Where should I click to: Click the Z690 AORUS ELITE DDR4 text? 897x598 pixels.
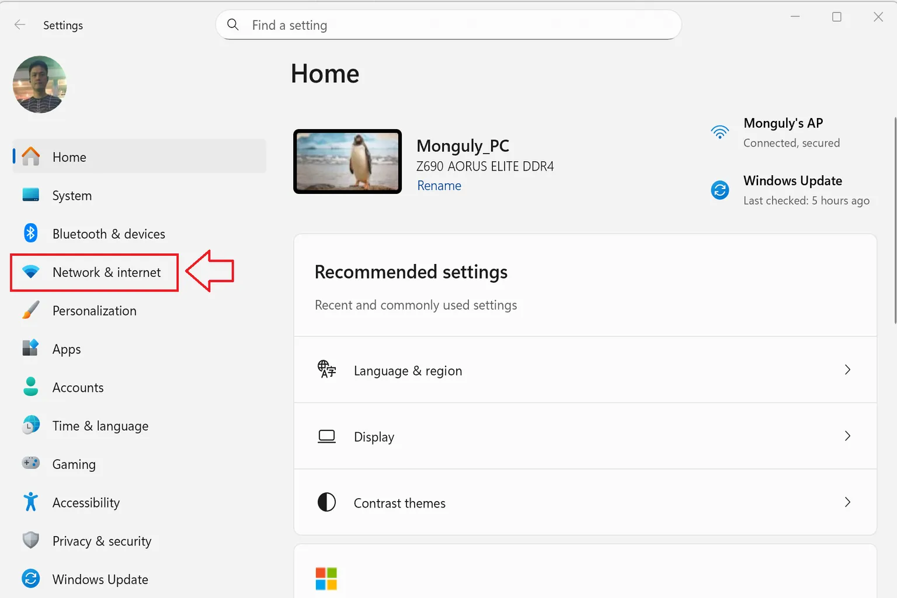point(485,166)
